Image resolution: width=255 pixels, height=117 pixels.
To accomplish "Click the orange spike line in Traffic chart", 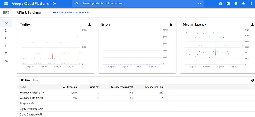I will tap(52, 56).
